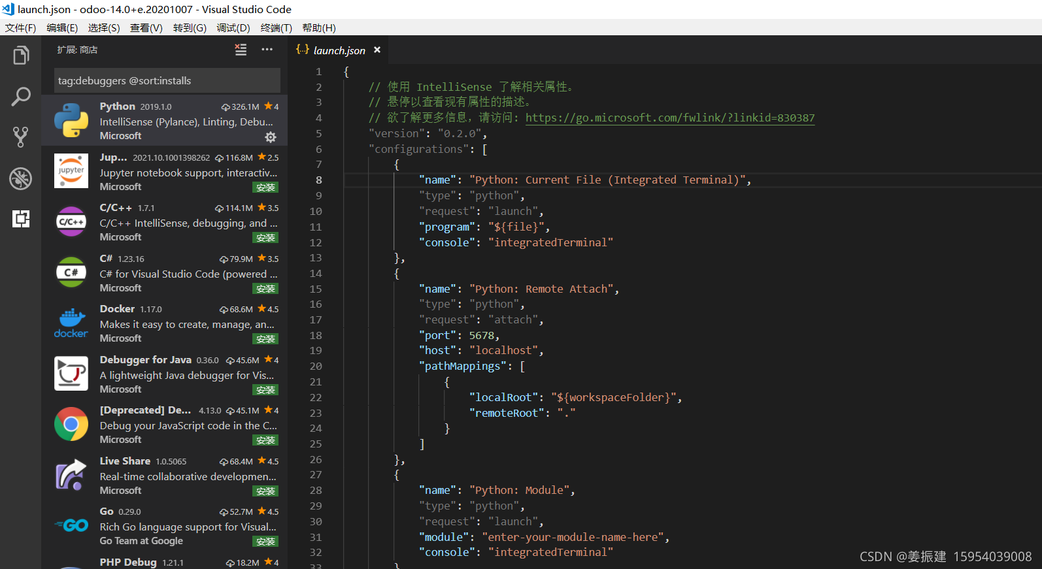Open the 编辑(E) menu
Image resolution: width=1042 pixels, height=569 pixels.
tap(62, 27)
